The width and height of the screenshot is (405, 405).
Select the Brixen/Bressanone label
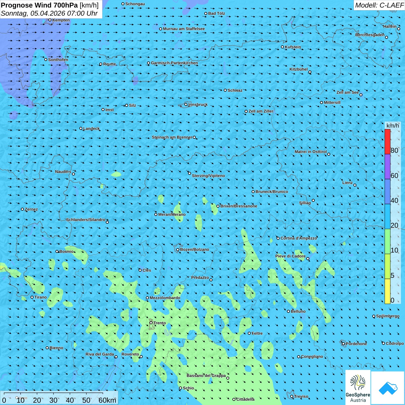pyautogui.click(x=239, y=206)
